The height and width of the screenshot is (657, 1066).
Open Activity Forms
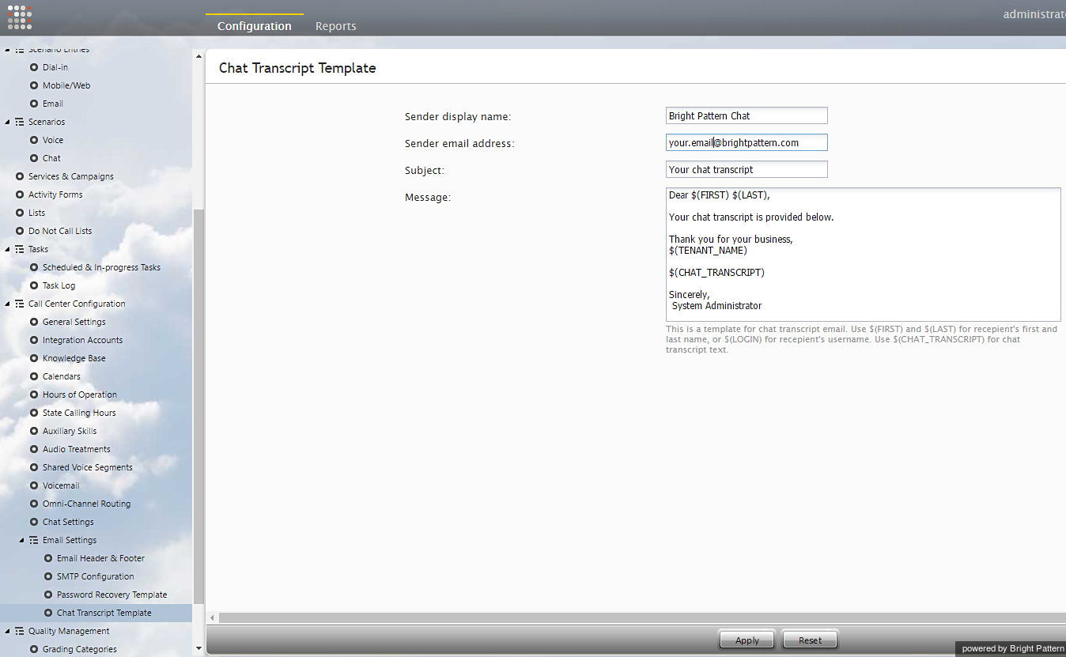(55, 194)
